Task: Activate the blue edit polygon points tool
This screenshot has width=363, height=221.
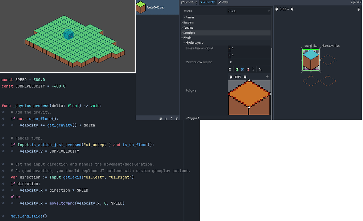Action: 242,69
